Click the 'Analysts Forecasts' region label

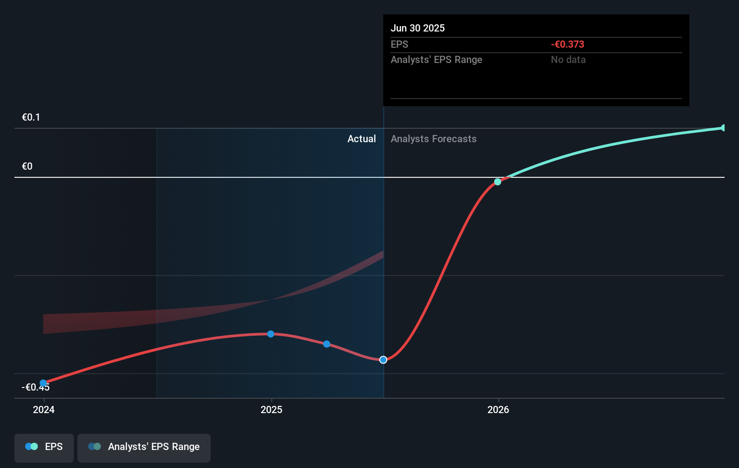(x=433, y=139)
